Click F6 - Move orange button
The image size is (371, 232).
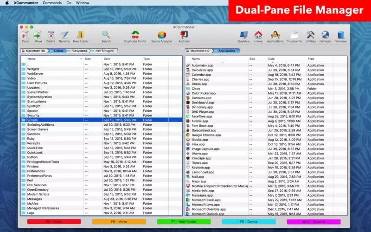[x=119, y=222]
